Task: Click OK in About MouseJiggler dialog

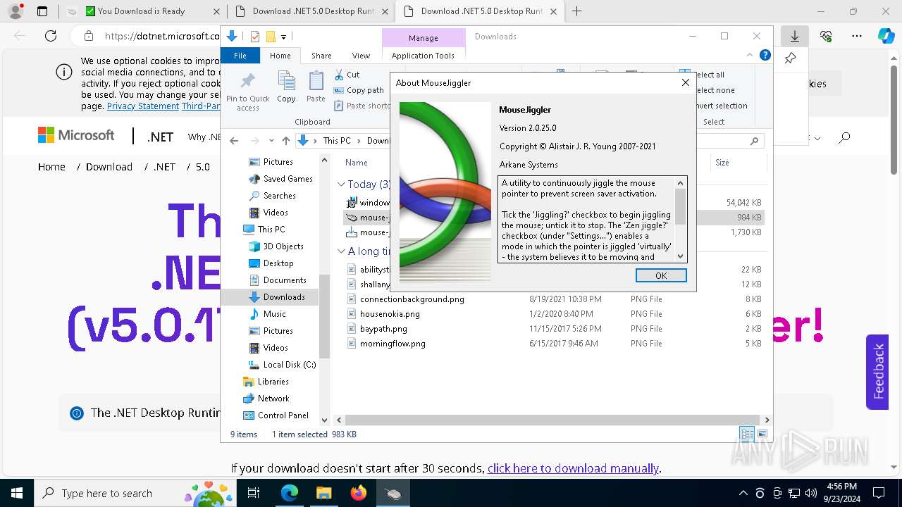Action: click(x=661, y=275)
